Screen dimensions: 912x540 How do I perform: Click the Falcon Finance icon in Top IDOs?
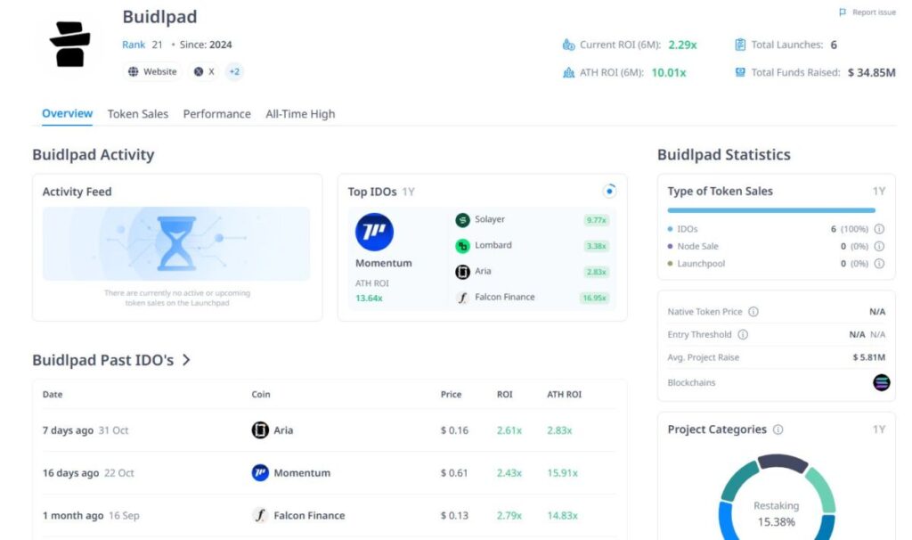pos(462,298)
